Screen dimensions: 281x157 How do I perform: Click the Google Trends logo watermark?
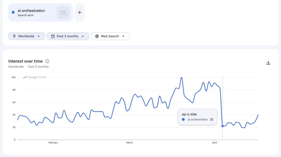click(35, 77)
